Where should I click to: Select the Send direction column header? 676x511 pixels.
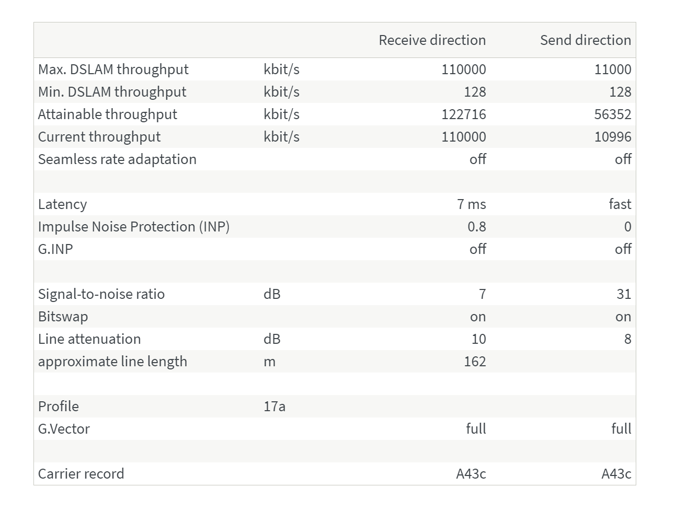pyautogui.click(x=586, y=40)
